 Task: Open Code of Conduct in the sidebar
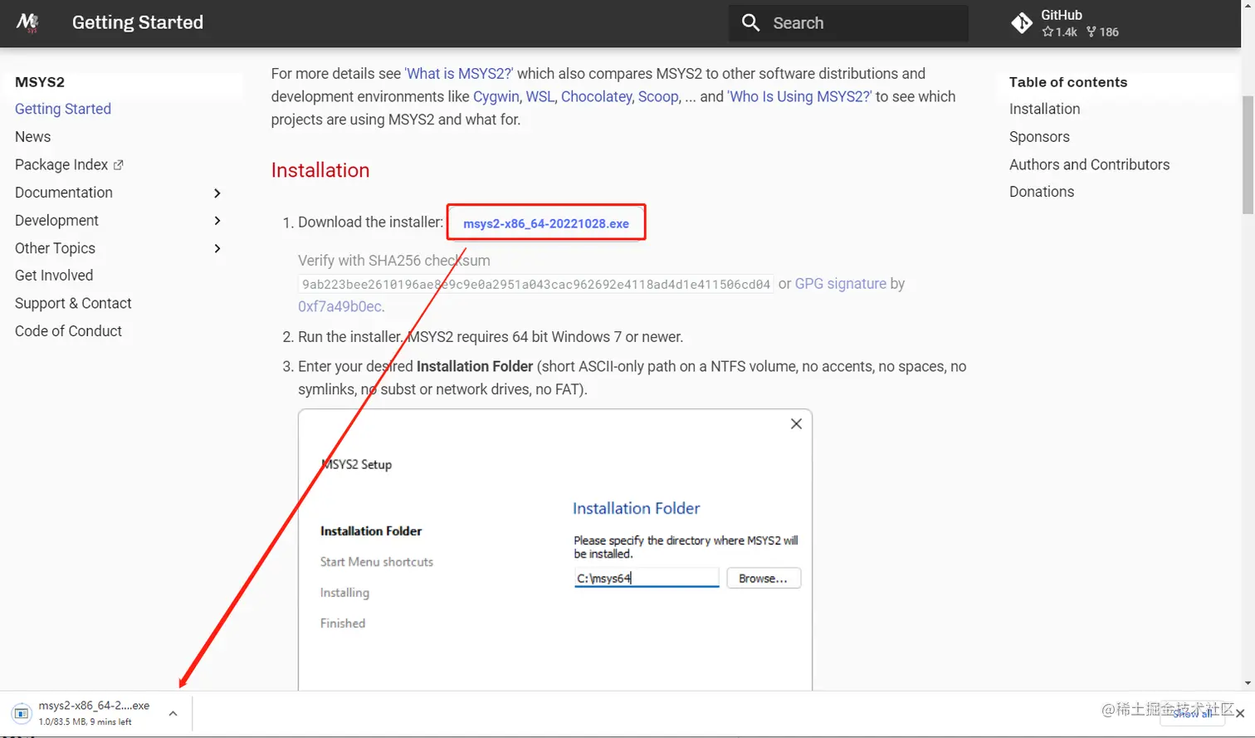[x=68, y=331]
